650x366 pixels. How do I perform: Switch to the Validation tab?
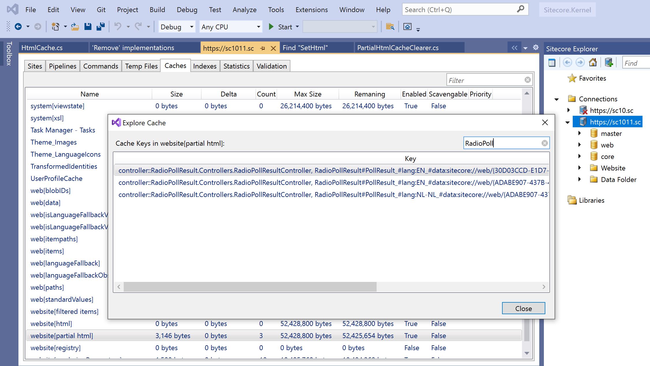[272, 66]
